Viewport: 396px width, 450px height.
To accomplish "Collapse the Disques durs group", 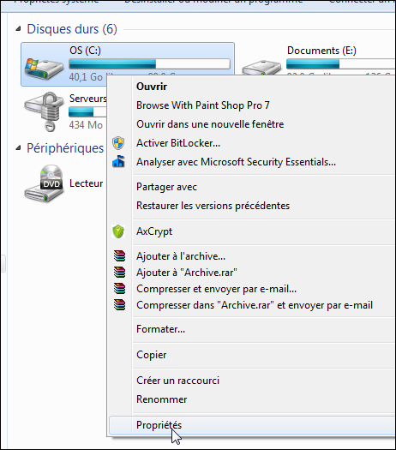I will pyautogui.click(x=18, y=28).
